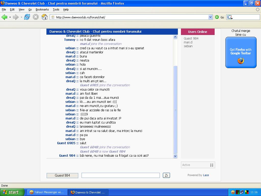Click the Firefox icon in the title bar
The image size is (261, 196).
[3, 3]
